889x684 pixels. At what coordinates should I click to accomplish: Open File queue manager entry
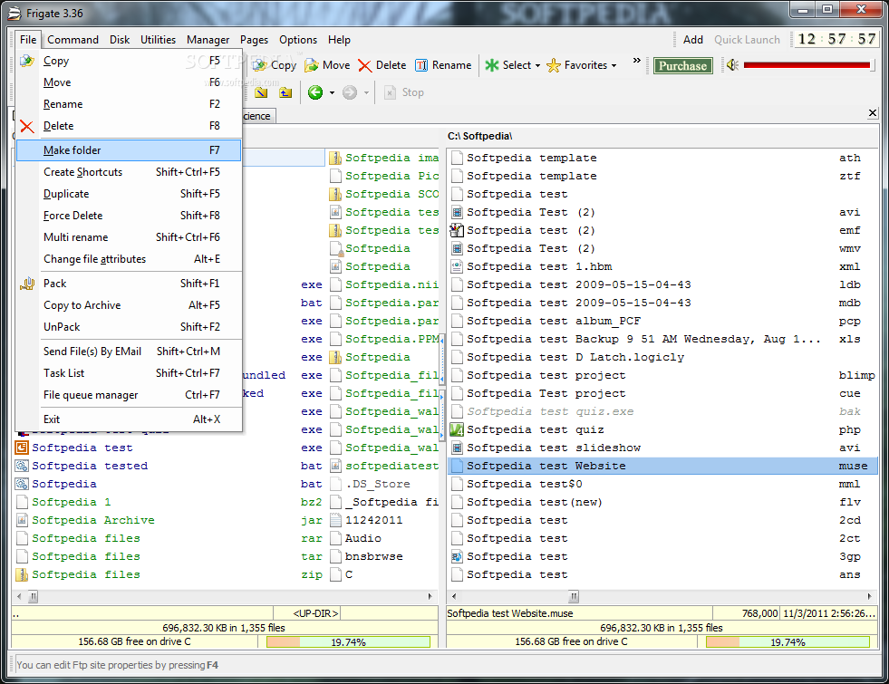point(129,395)
